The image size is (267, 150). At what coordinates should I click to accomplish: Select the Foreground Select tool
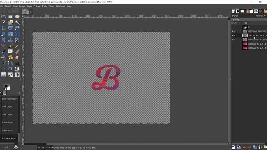(10, 22)
